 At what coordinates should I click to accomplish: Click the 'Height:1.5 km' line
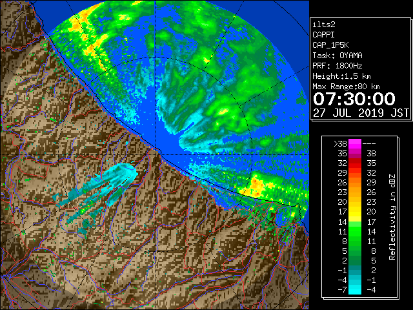(341, 76)
